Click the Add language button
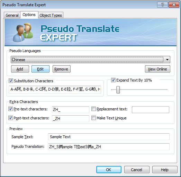Screen dimensions: 181x177 (x=20, y=69)
